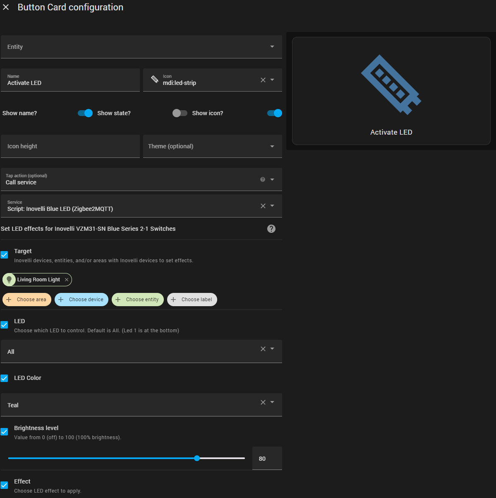Open the script description help icon
The image size is (496, 498).
pos(271,229)
